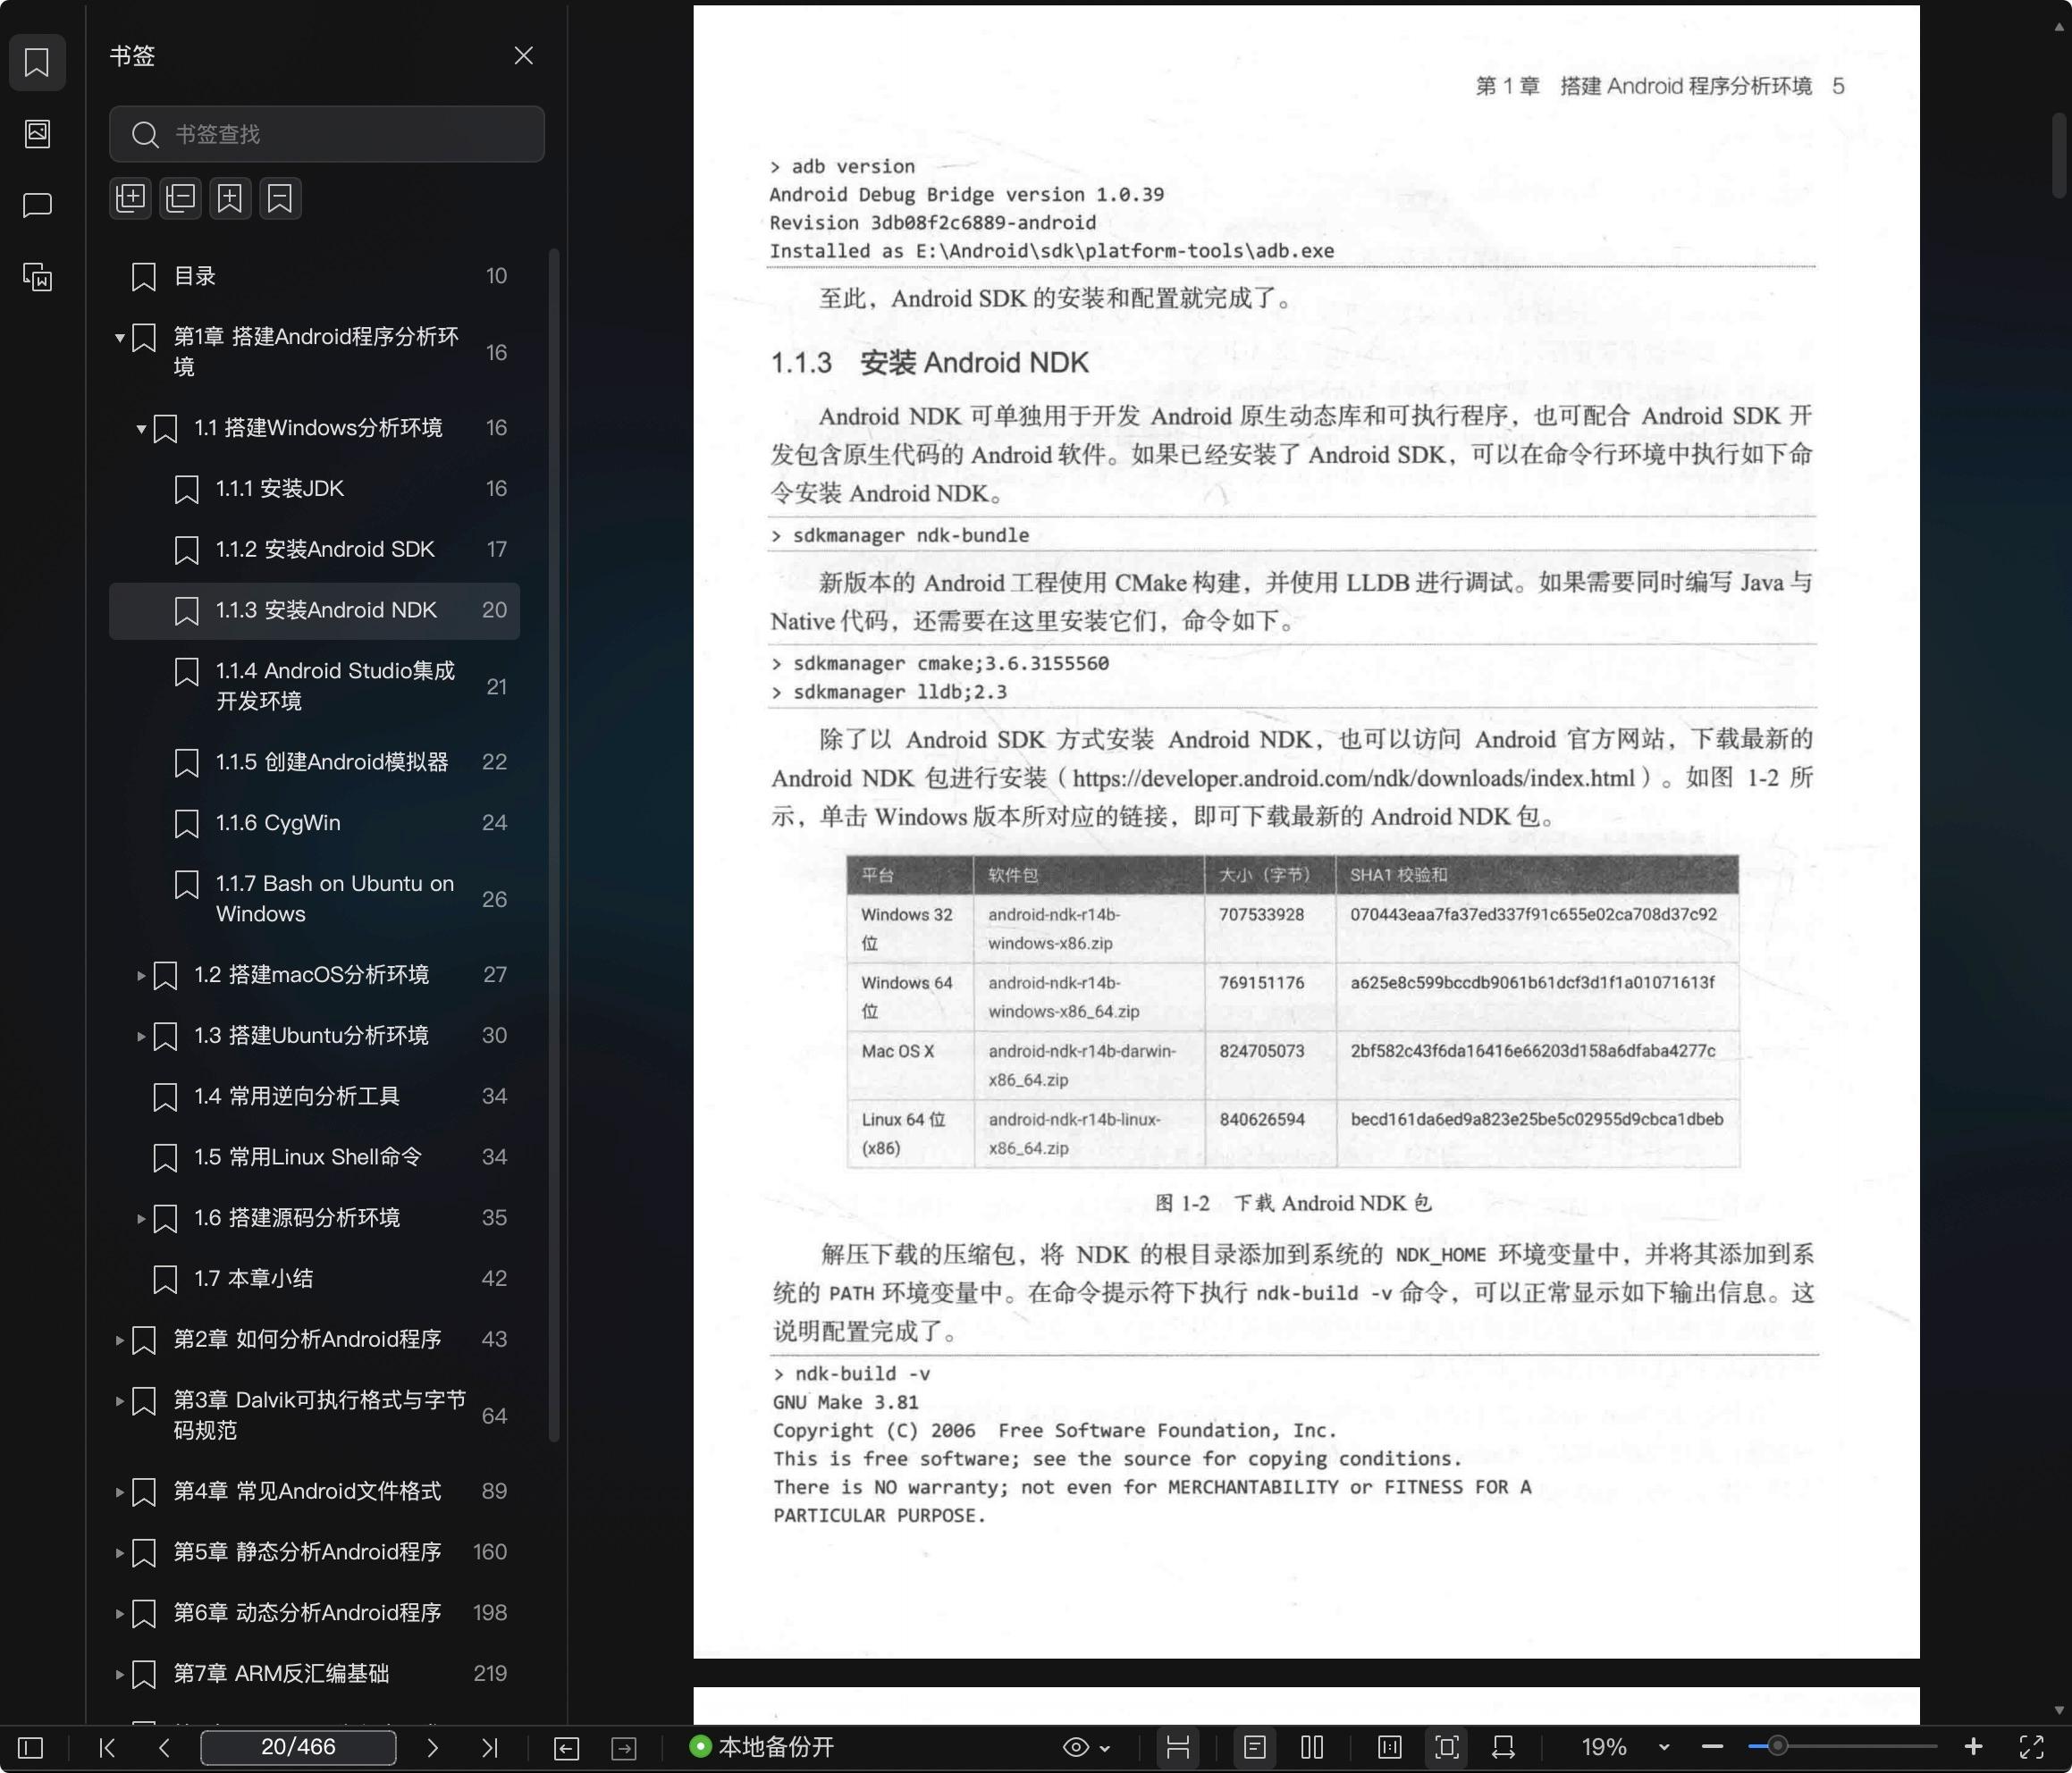Open 1.5 常用Linux Shell命令 bookmark
2072x1773 pixels.
click(315, 1157)
